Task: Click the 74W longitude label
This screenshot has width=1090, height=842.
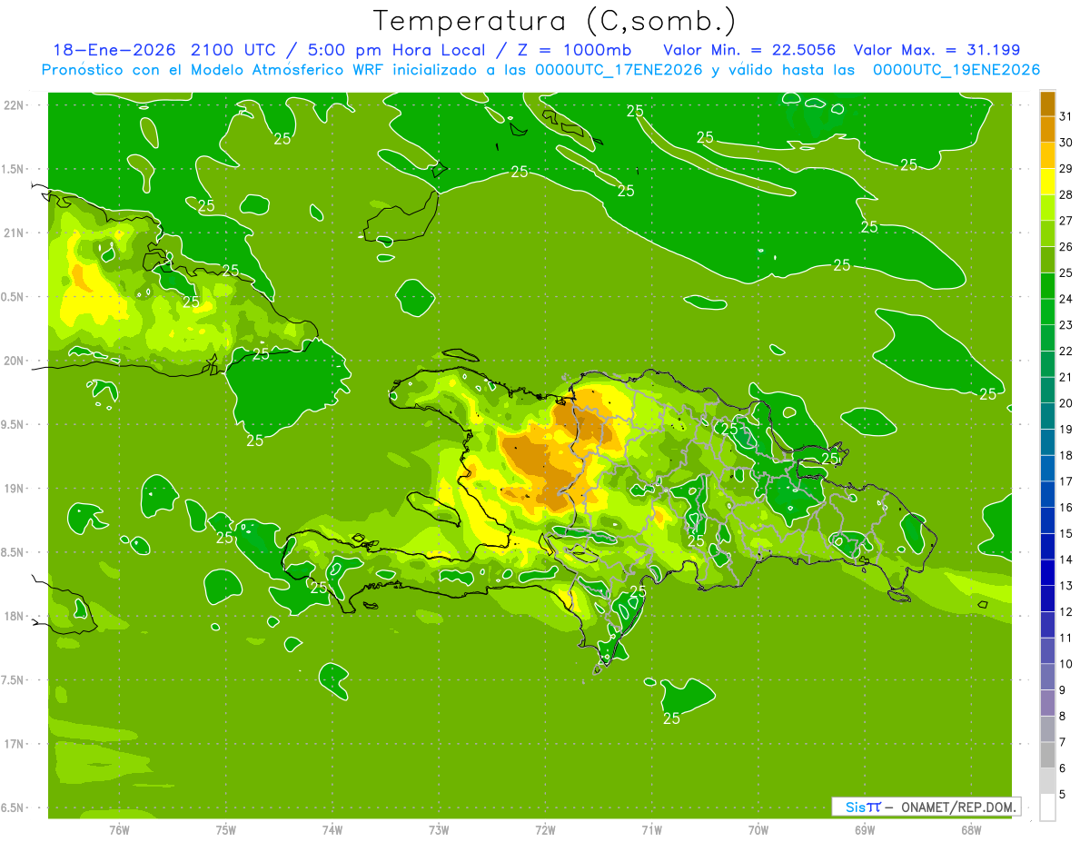Action: pyautogui.click(x=332, y=830)
